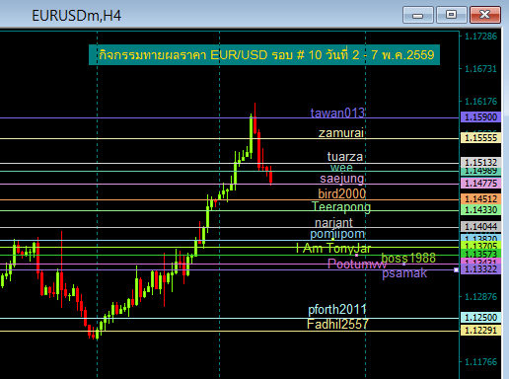Click the 1.15555 yellow price tag
509x379 pixels.
480,138
